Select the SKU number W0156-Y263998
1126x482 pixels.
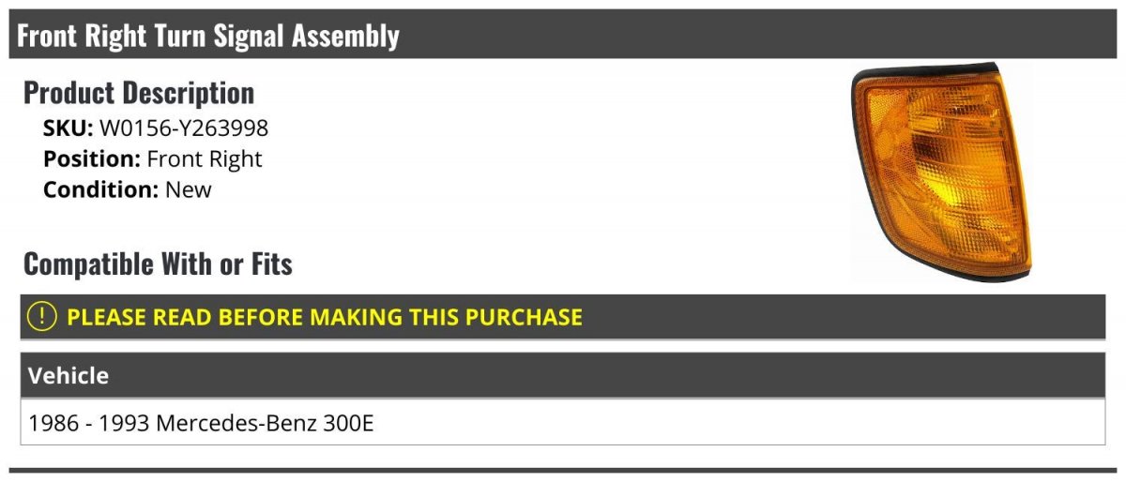pos(184,128)
